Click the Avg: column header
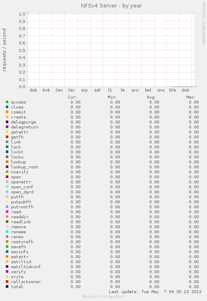The image size is (207, 301). (152, 97)
